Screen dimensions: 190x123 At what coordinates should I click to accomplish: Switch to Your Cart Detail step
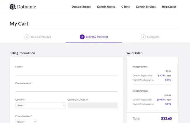[41, 37]
